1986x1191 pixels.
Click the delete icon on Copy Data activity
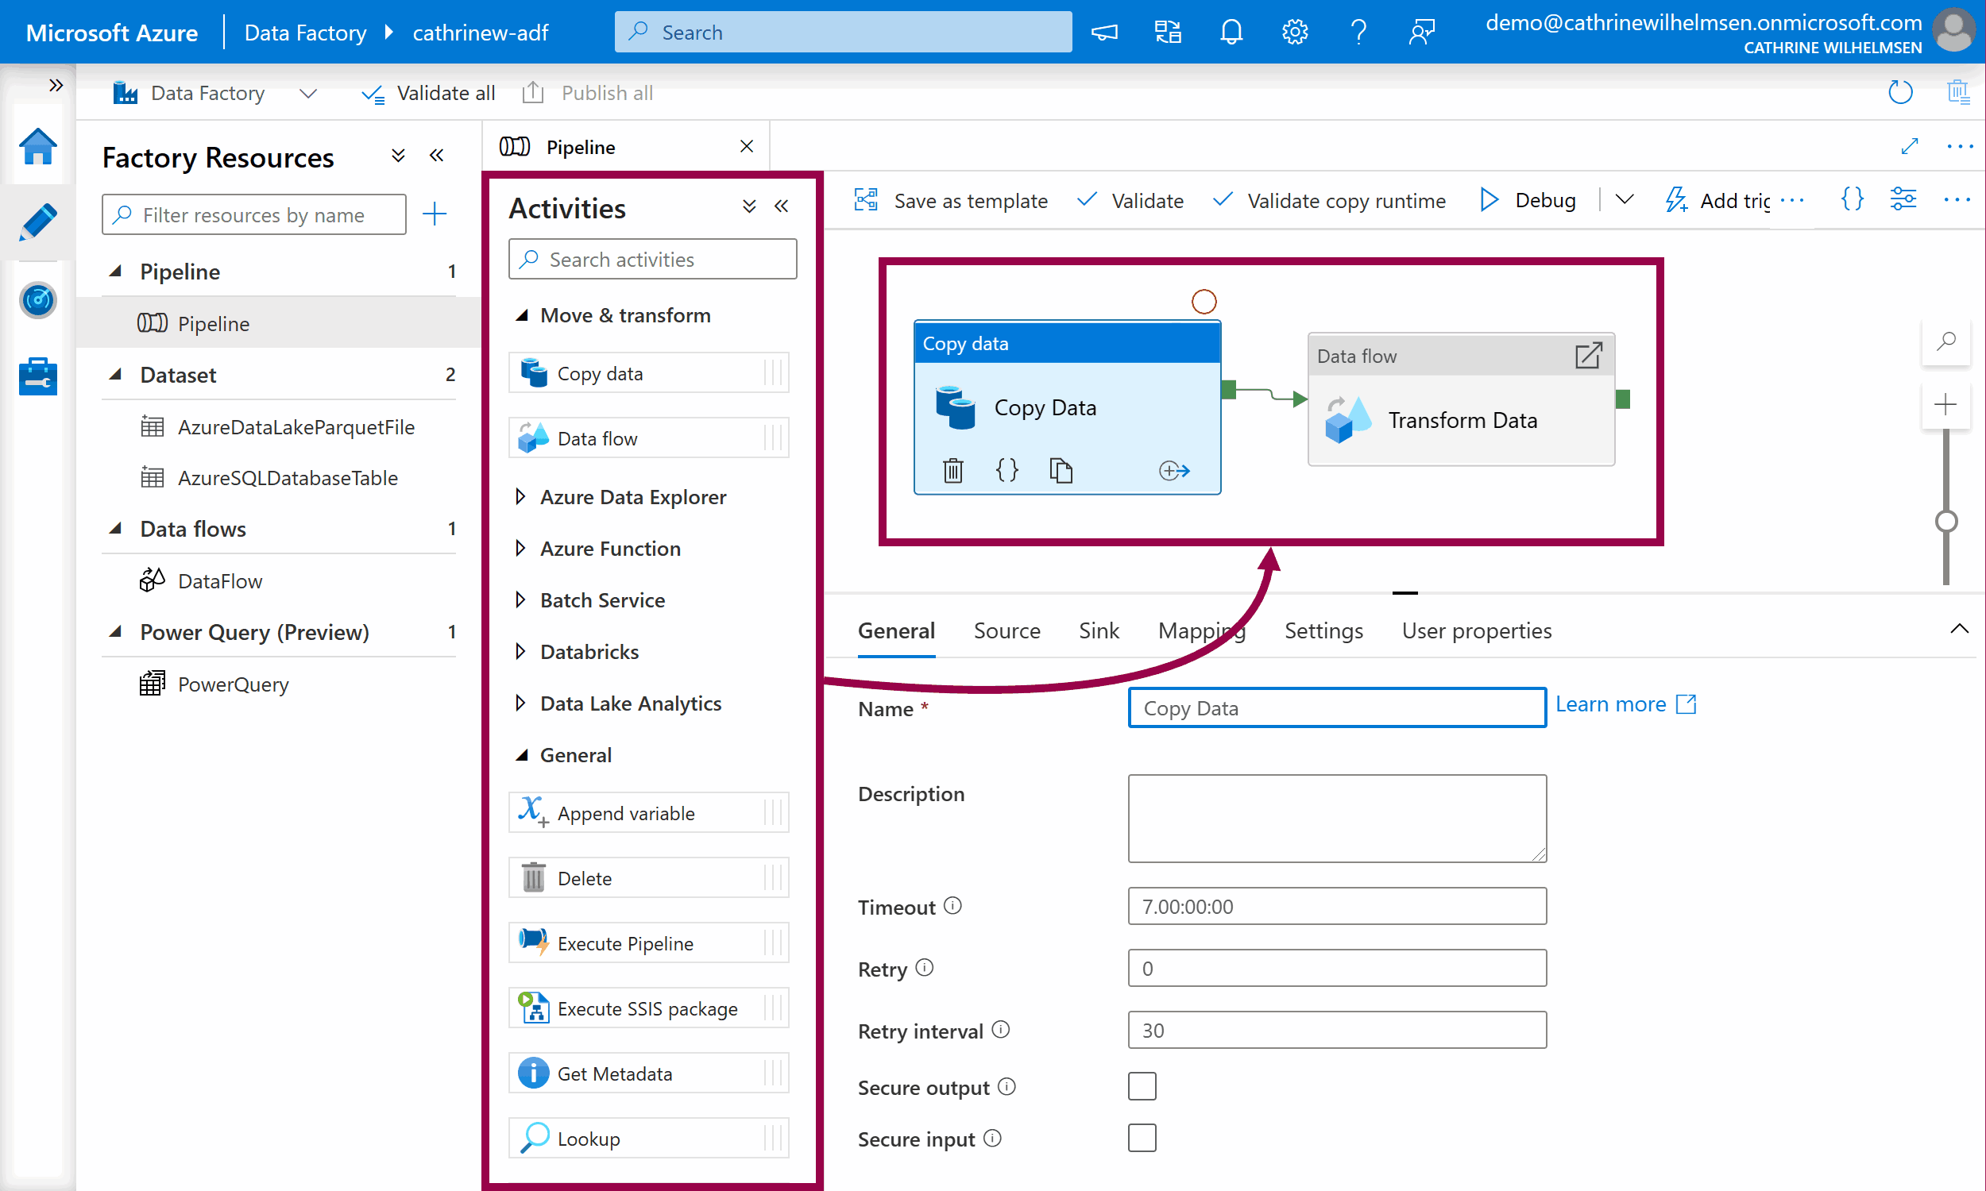[952, 470]
